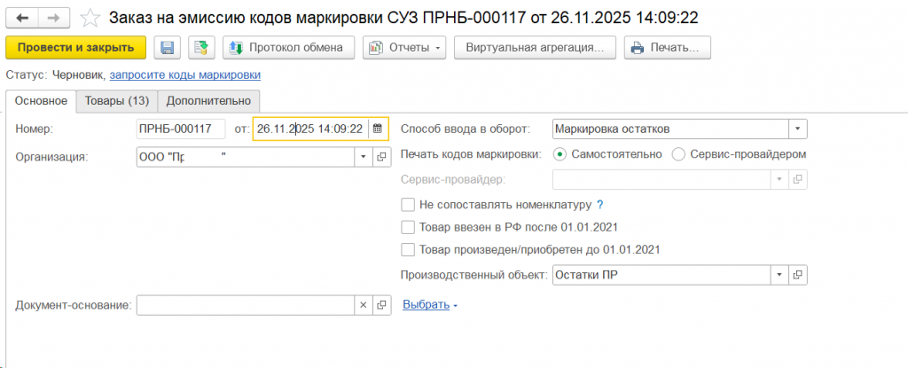908x368 pixels.
Task: Open calendar picker for date field
Action: pyautogui.click(x=377, y=129)
